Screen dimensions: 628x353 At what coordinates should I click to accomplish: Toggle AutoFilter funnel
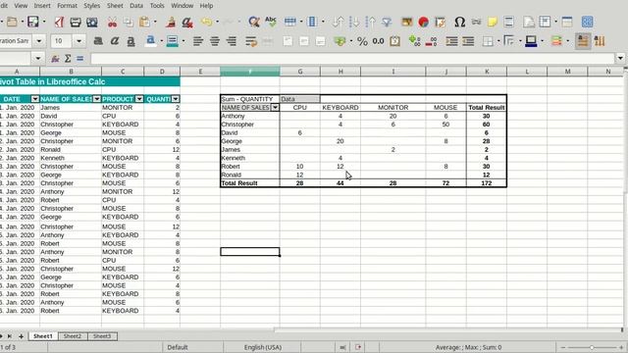(387, 22)
